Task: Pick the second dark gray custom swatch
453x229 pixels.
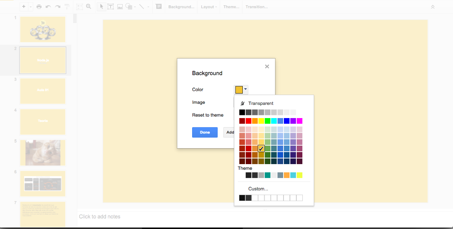Action: point(248,198)
